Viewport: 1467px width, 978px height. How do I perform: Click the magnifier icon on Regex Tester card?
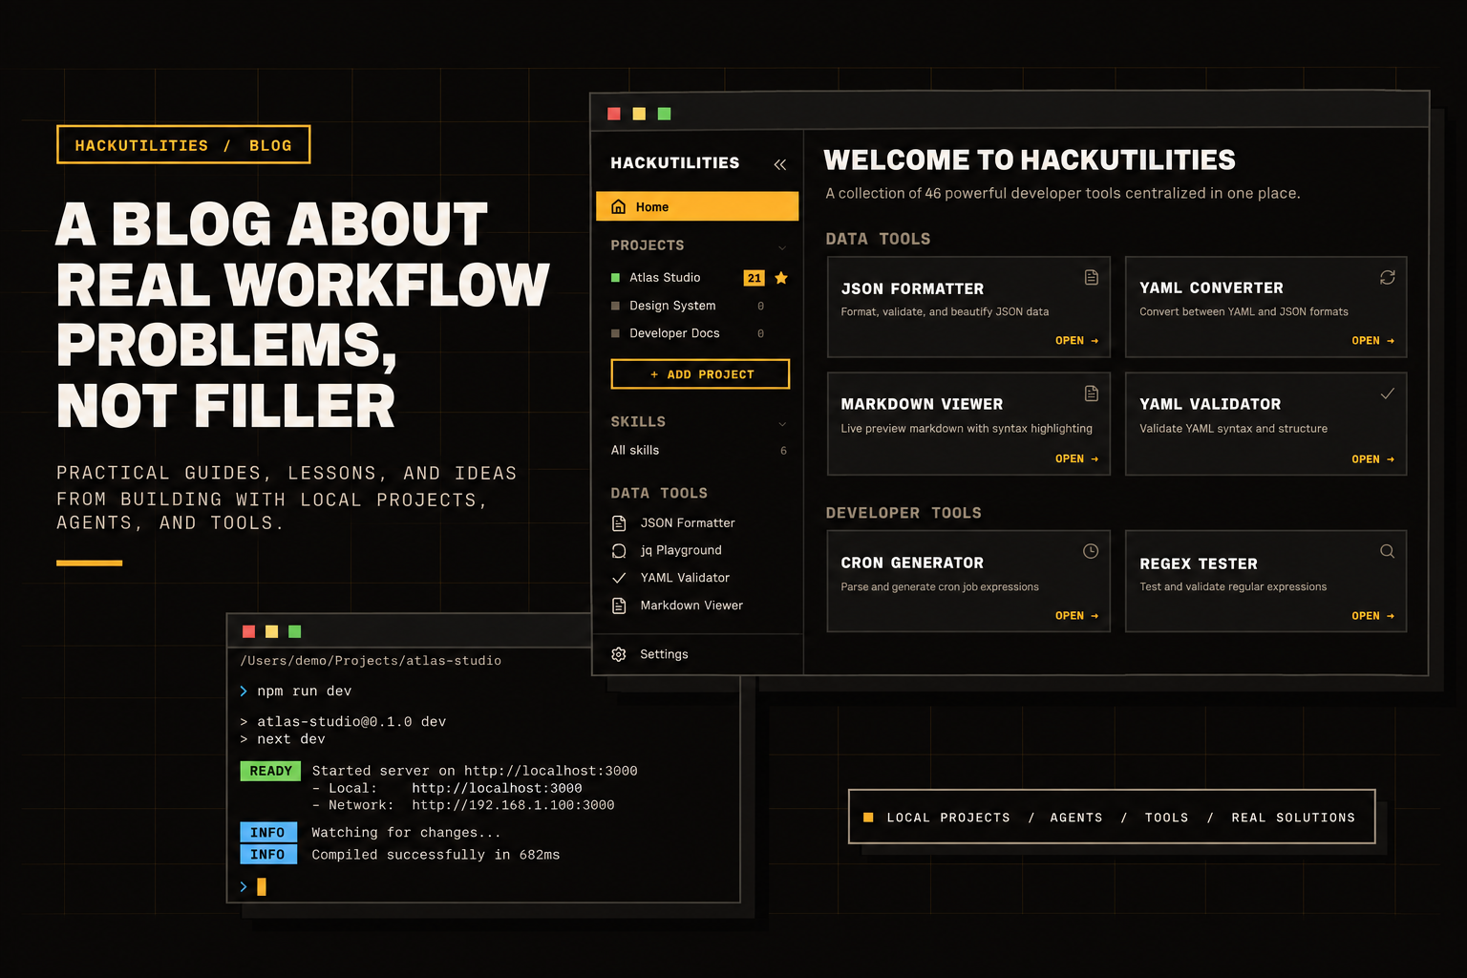pyautogui.click(x=1388, y=551)
